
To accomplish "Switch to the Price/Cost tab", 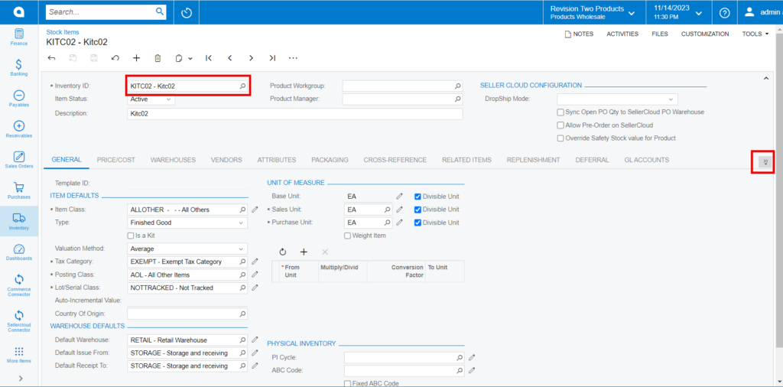I will pos(116,160).
